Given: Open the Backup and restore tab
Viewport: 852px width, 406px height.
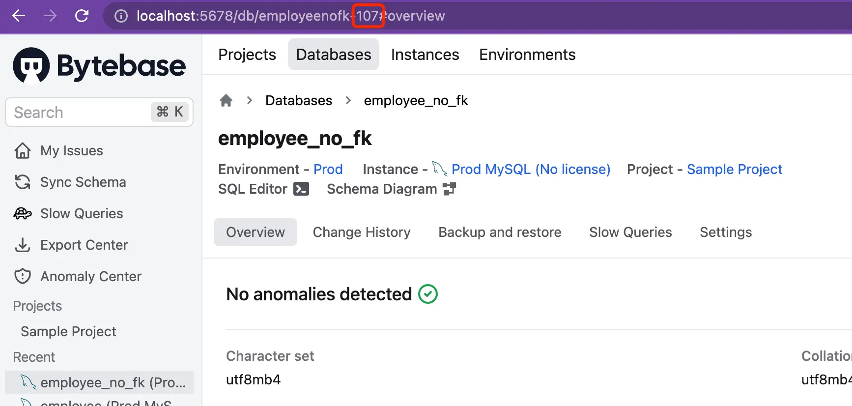Looking at the screenshot, I should pos(500,232).
